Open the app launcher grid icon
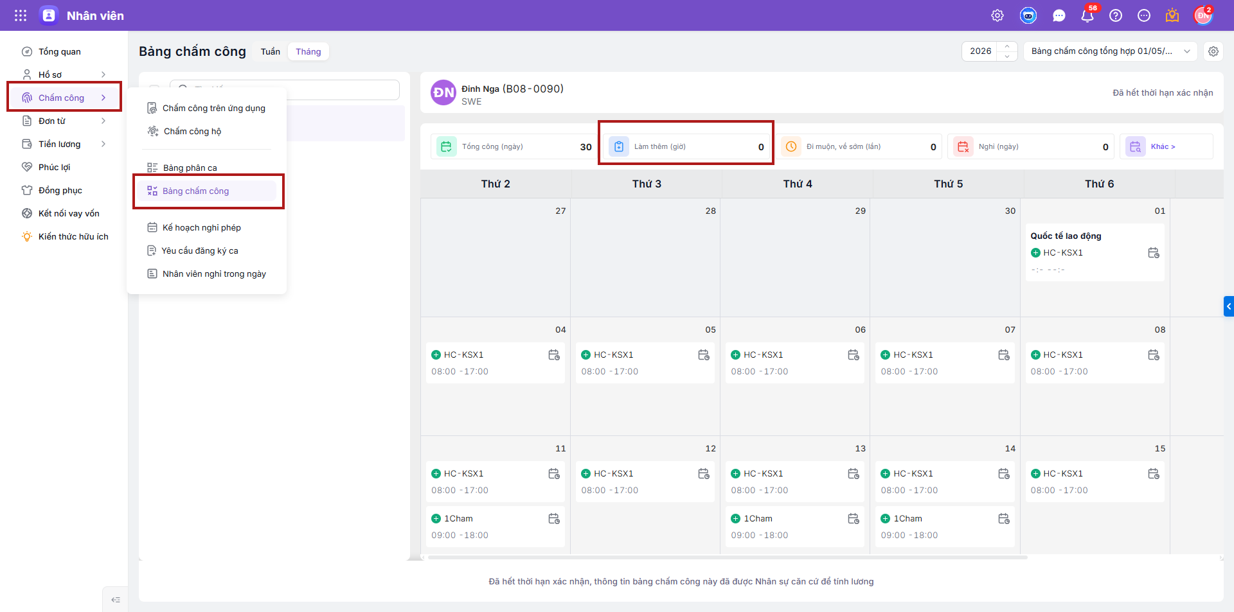This screenshot has height=612, width=1234. tap(21, 15)
